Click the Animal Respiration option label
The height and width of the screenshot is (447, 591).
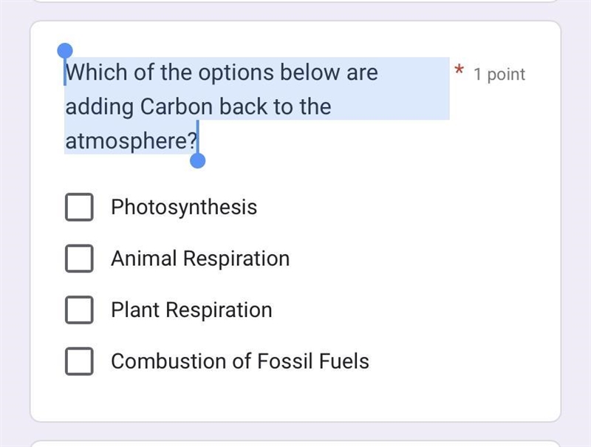coord(200,259)
